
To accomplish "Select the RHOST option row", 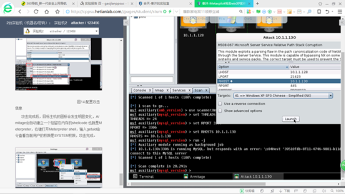I will point(279,81).
